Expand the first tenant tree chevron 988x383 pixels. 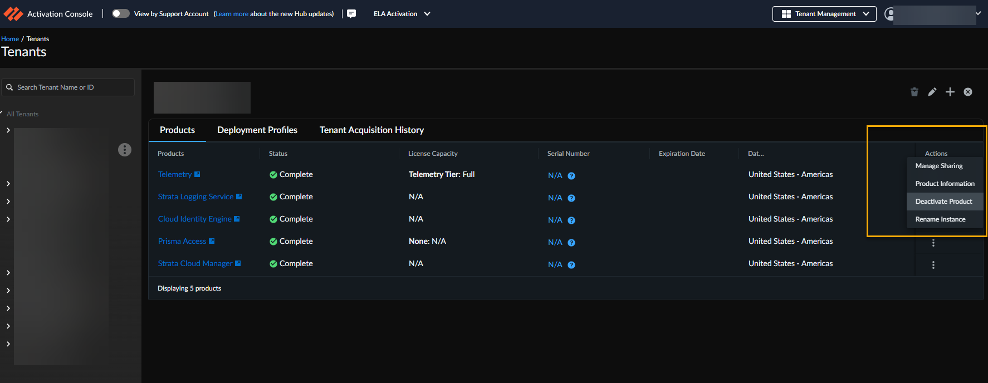click(8, 130)
